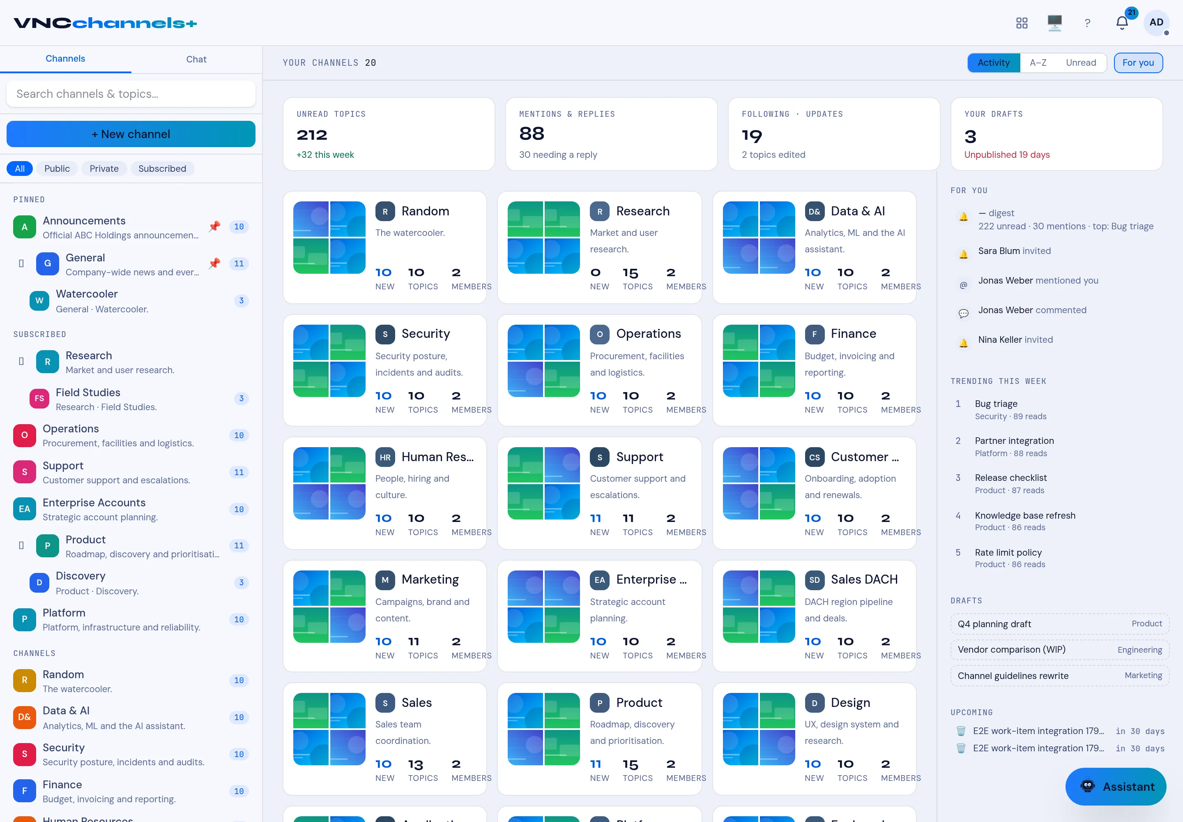Open the apps grid icon in header
The width and height of the screenshot is (1183, 822).
[x=1022, y=23]
